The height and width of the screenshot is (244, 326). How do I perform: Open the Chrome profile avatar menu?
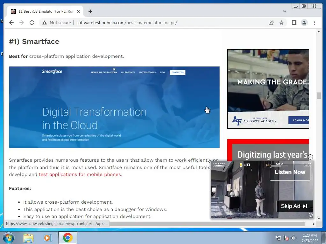pos(304,23)
